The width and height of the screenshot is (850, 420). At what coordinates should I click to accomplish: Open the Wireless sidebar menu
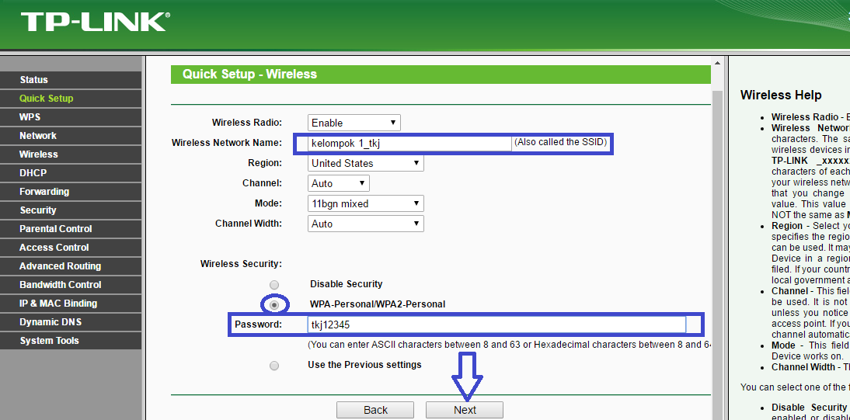[x=71, y=154]
